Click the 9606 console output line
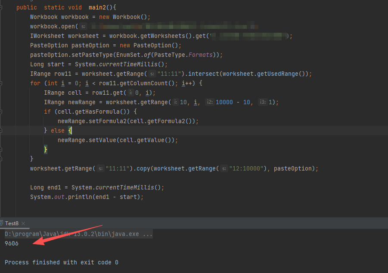Image resolution: width=388 pixels, height=273 pixels. click(x=12, y=244)
